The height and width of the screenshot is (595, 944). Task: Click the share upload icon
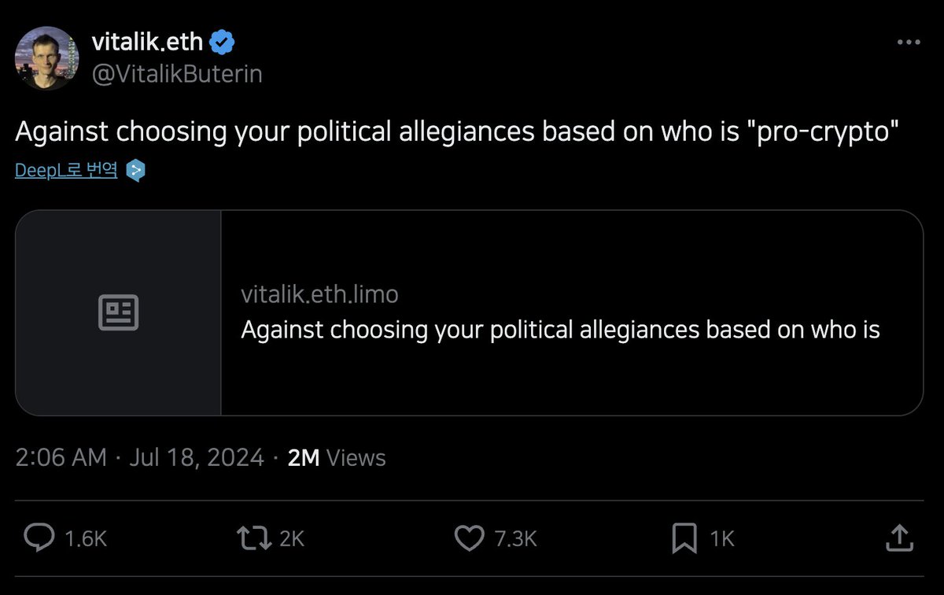(x=898, y=538)
